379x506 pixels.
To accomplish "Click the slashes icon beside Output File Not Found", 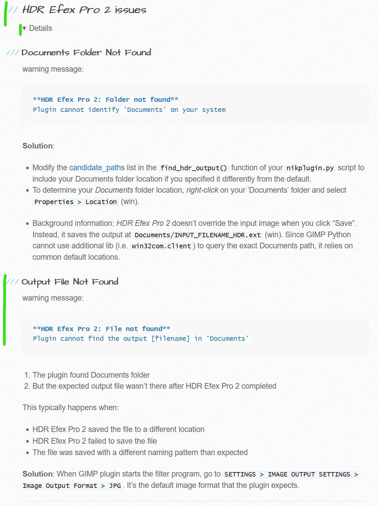I will (13, 282).
